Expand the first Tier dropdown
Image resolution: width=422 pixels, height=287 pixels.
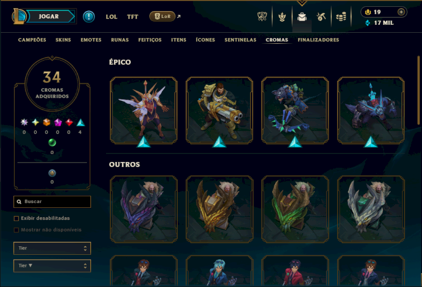click(x=52, y=248)
